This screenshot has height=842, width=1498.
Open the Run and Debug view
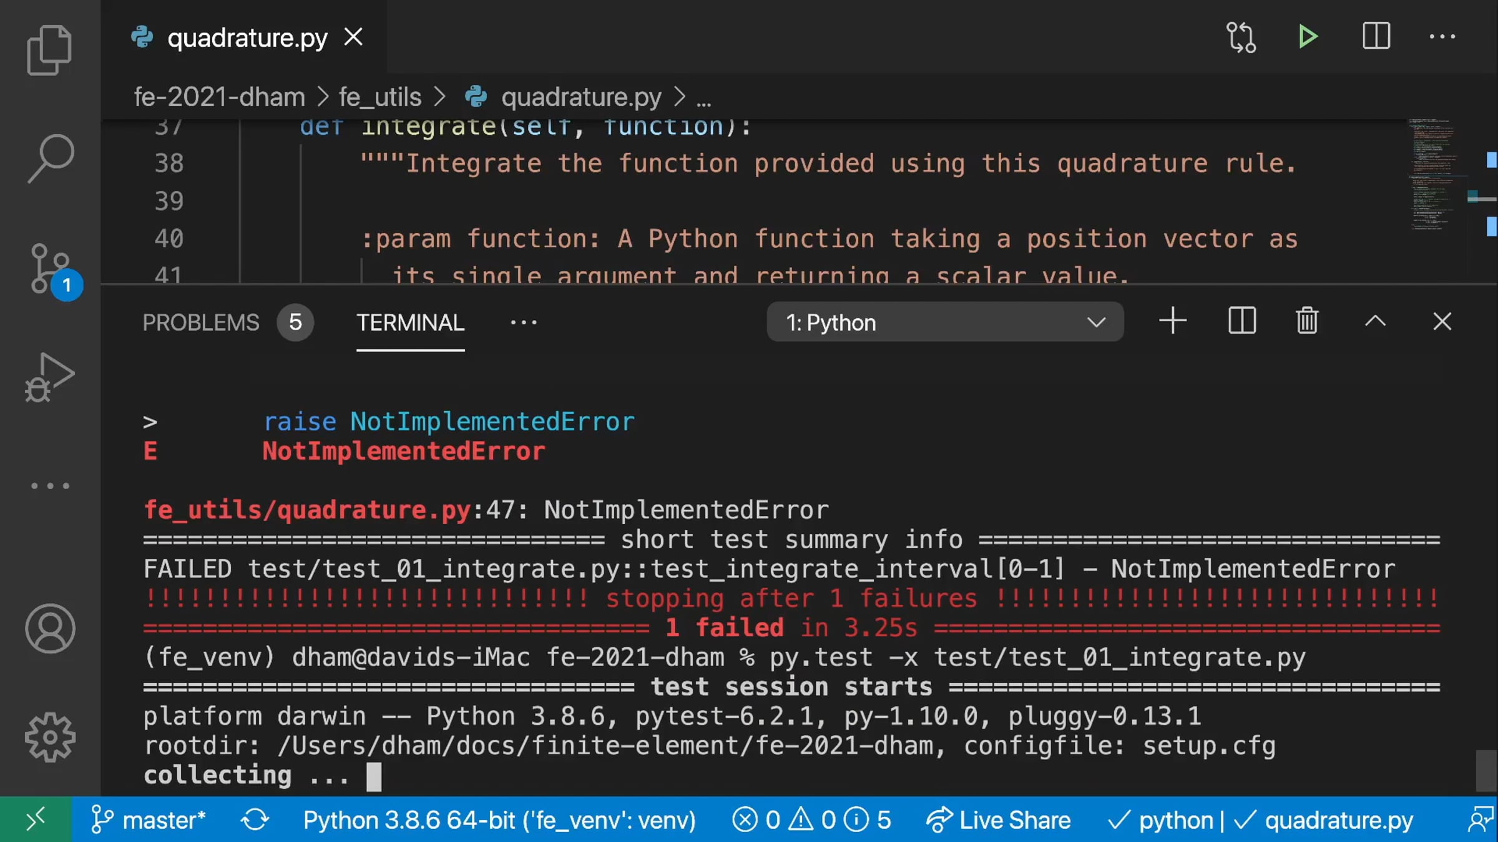point(50,377)
